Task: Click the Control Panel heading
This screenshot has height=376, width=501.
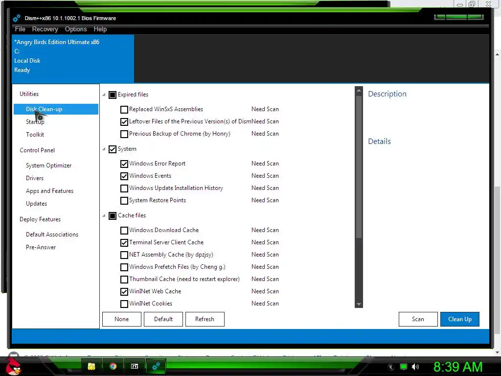Action: click(37, 150)
